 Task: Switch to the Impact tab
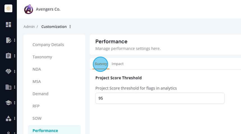[118, 64]
